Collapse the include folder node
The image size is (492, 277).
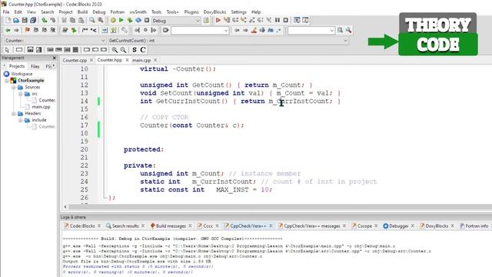pos(21,120)
